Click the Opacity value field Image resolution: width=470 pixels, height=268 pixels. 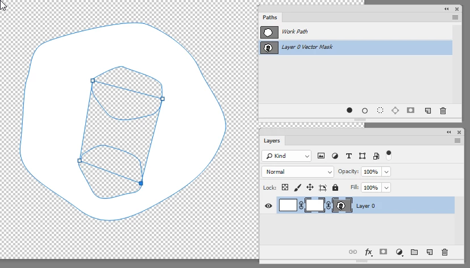371,172
